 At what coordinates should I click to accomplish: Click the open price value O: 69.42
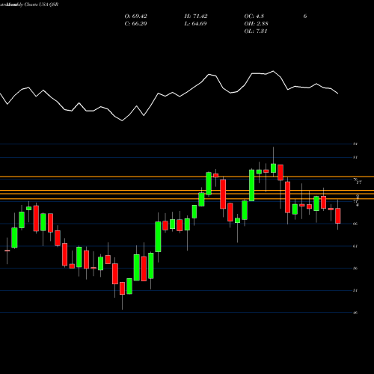(135, 16)
